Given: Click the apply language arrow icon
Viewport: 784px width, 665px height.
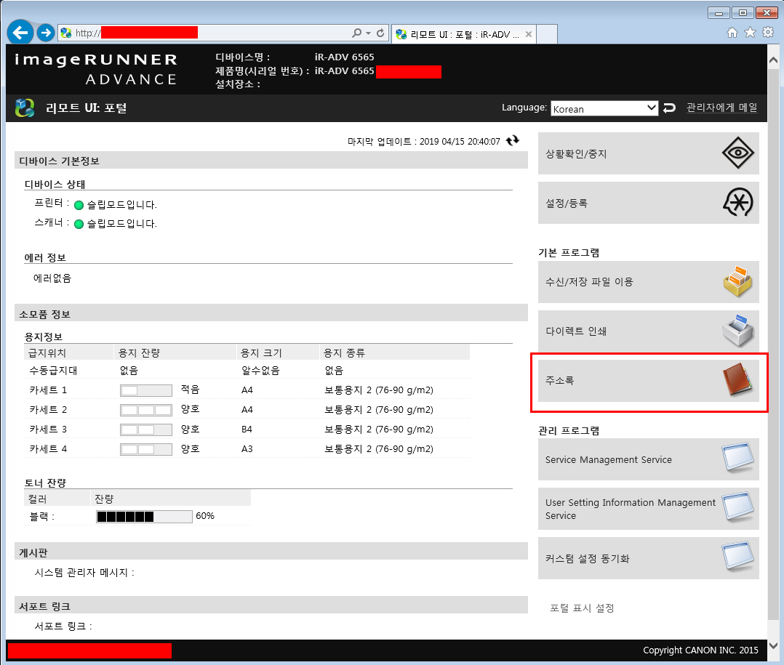Looking at the screenshot, I should [x=669, y=108].
